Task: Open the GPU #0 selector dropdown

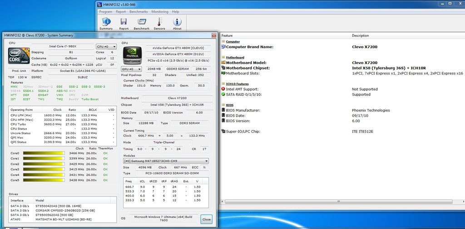Action: tap(131, 69)
